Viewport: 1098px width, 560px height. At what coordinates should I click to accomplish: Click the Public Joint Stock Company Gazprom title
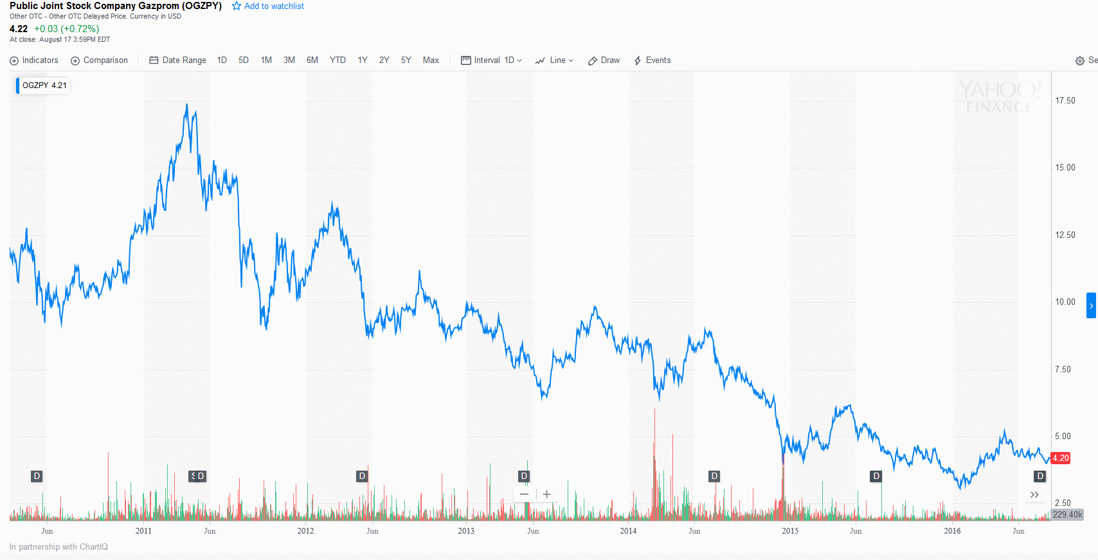[x=116, y=6]
